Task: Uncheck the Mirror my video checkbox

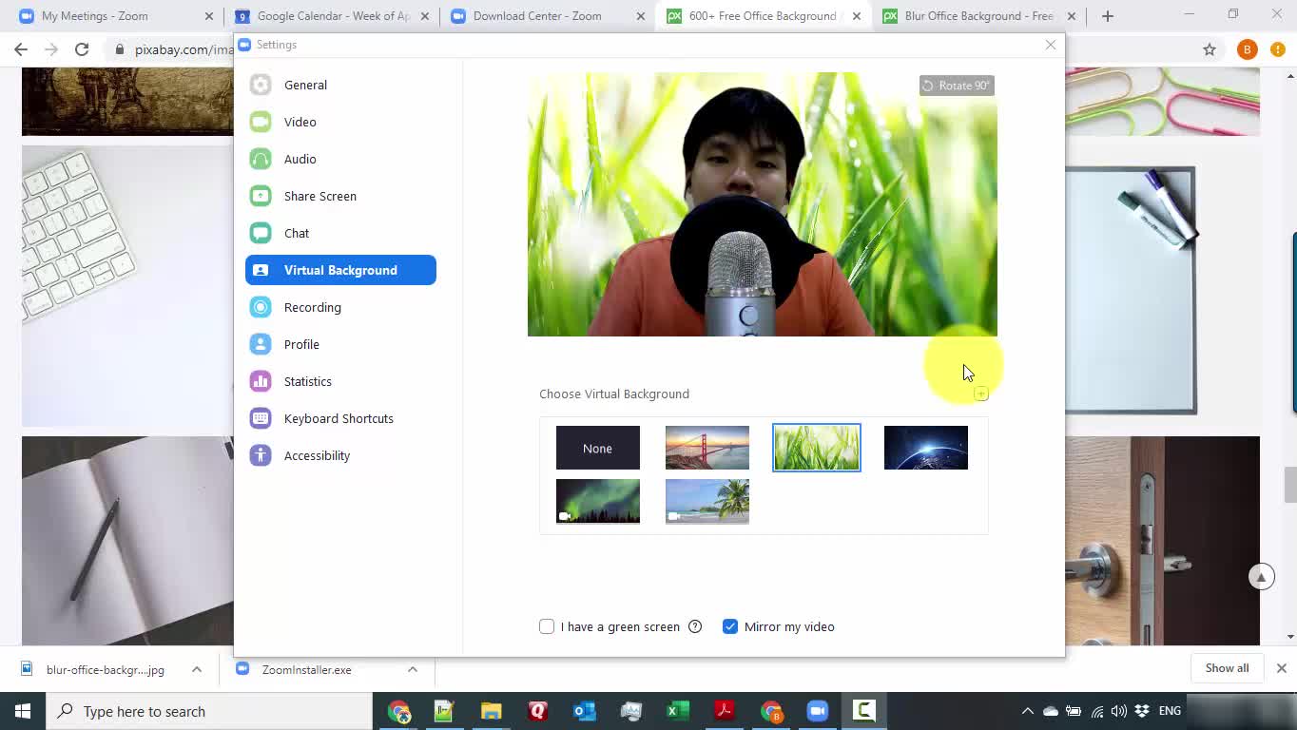Action: 730,626
